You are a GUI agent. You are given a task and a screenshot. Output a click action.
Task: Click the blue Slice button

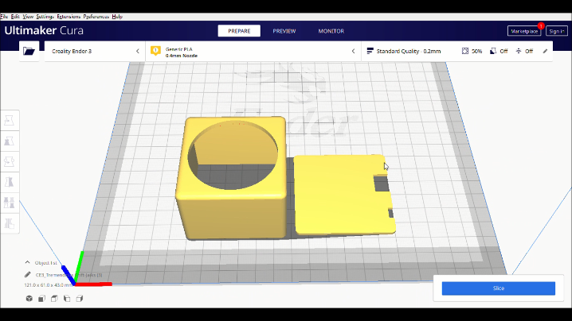point(499,288)
